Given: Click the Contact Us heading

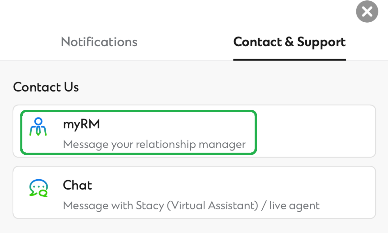Looking at the screenshot, I should [x=46, y=87].
